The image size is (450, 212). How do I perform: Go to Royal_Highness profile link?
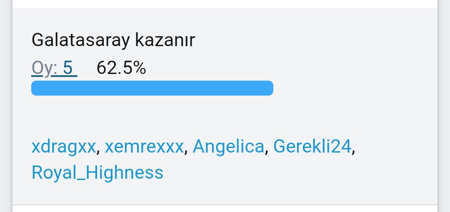97,173
